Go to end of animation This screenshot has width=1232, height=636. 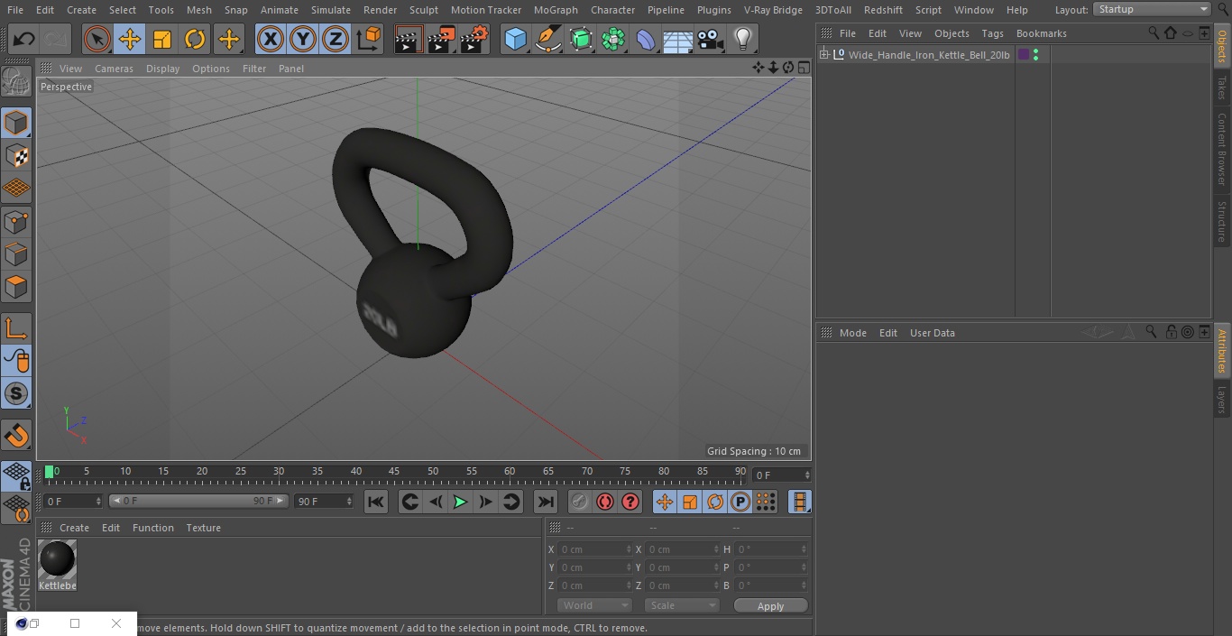pos(546,502)
